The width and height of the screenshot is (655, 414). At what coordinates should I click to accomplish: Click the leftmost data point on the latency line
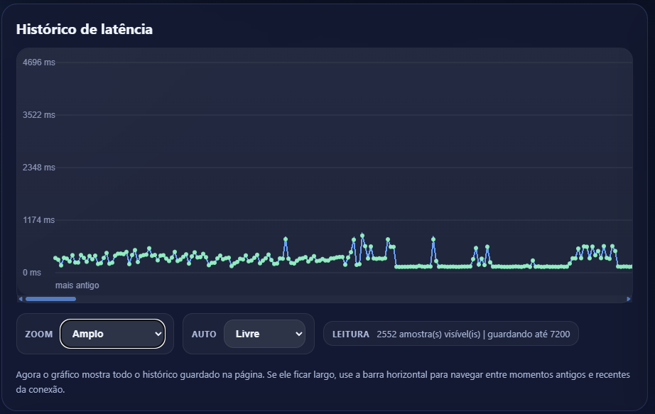55,258
